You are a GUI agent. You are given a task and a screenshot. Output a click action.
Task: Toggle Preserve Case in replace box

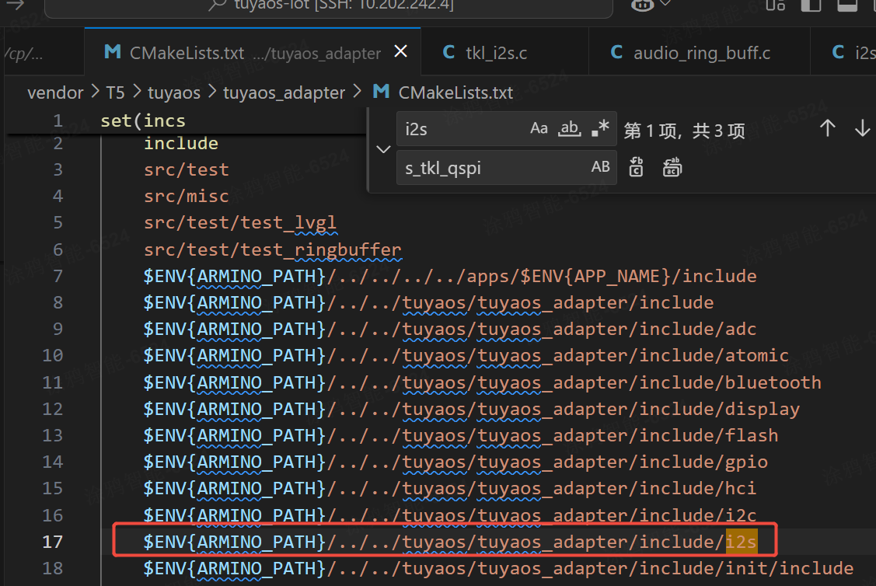click(x=600, y=166)
